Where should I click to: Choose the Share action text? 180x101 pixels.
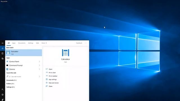coord(51,86)
